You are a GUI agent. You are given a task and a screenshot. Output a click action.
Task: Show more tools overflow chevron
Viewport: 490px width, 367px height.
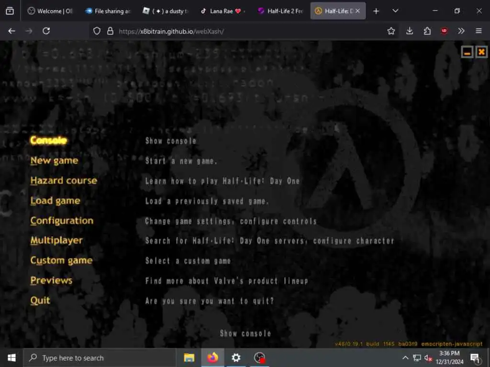pyautogui.click(x=461, y=31)
